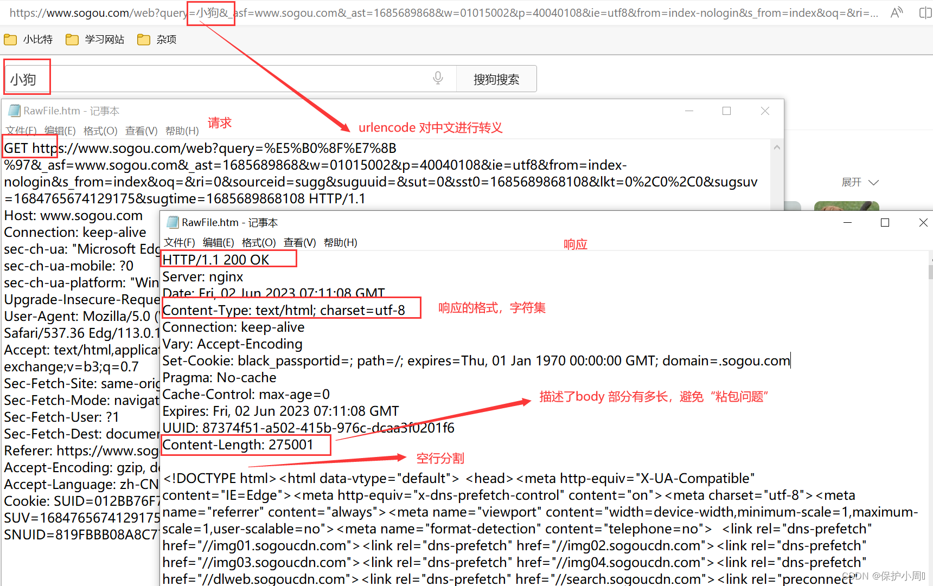Click scroll-up arrow of front Notepad scrollbar
This screenshot has width=933, height=586.
click(931, 260)
